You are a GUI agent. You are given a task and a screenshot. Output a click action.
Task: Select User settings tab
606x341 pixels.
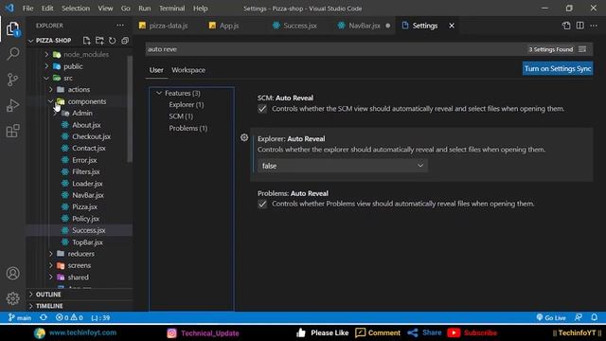coord(156,70)
